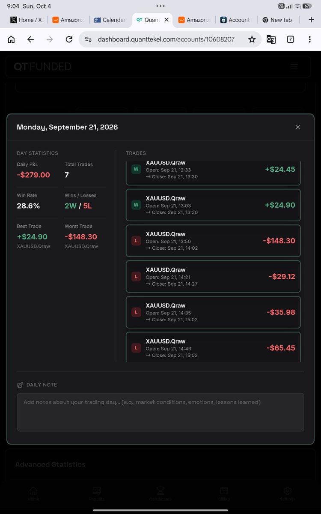Viewport: 321px width, 514px height.
Task: Click Wins / Losses value 2W / 5L
Action: tap(78, 206)
